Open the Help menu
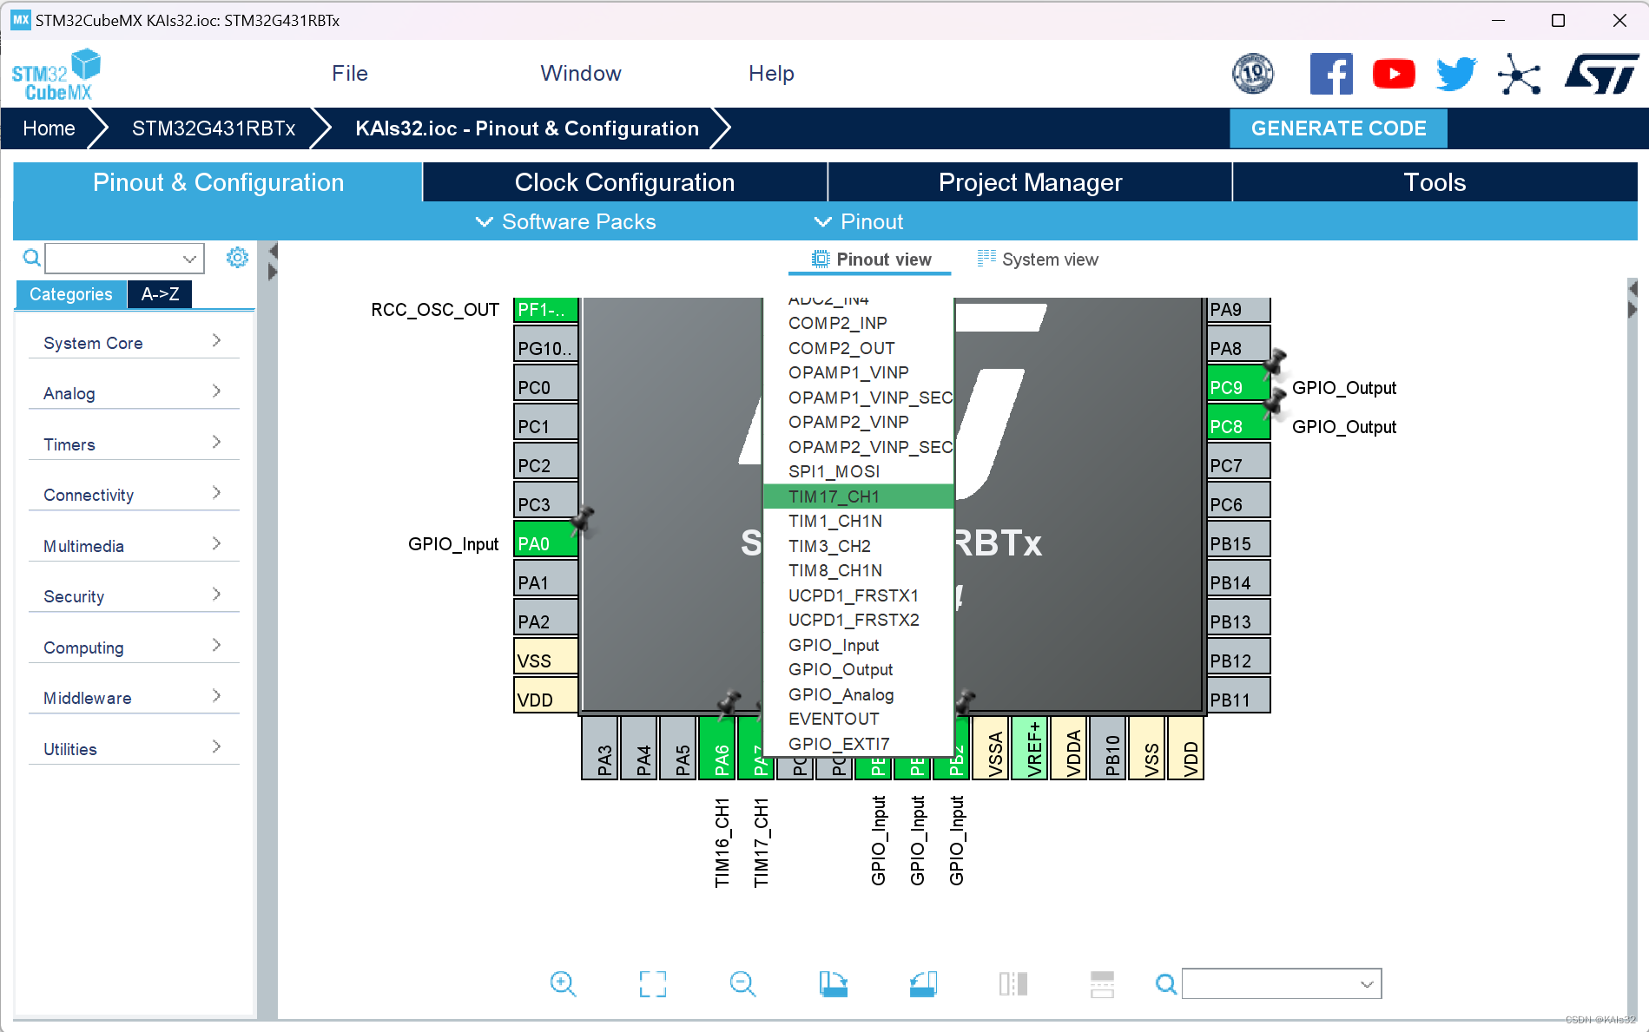Screen dimensions: 1649x1032 [x=771, y=74]
